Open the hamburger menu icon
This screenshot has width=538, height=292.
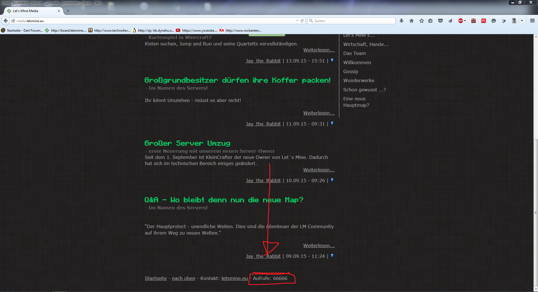point(532,21)
